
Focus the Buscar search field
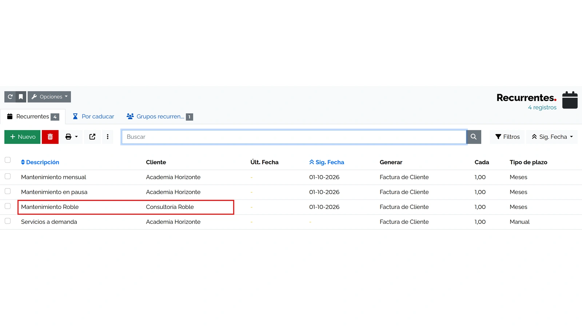(294, 137)
